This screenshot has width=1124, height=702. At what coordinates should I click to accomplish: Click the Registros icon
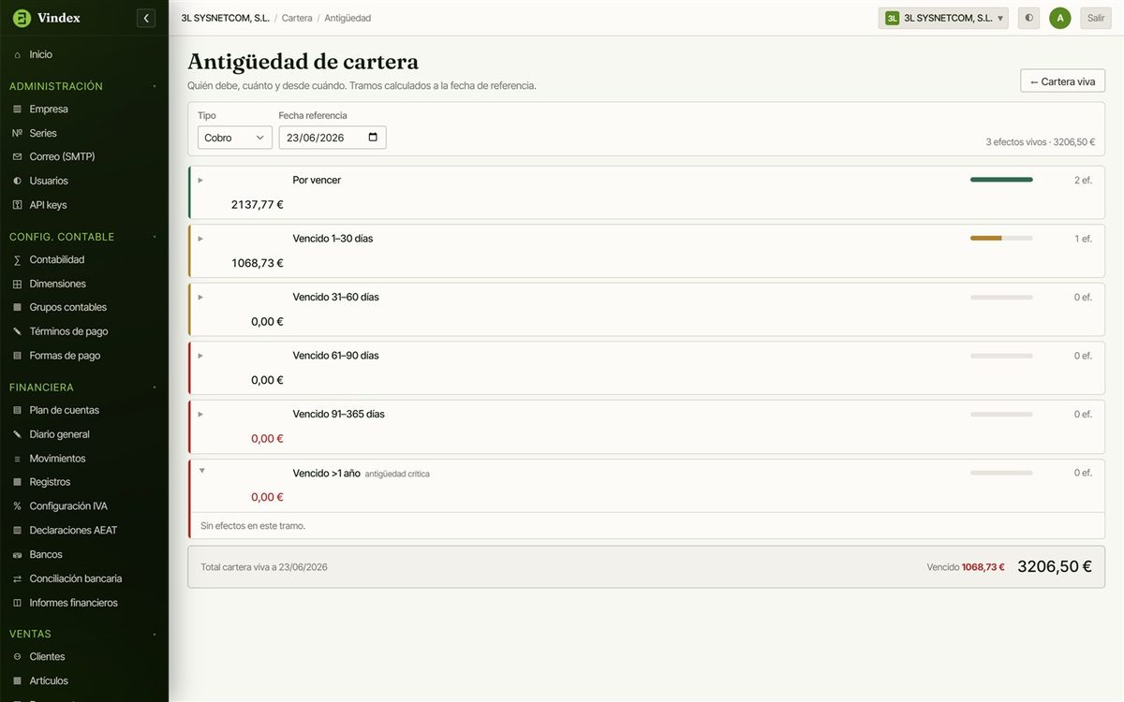coord(17,483)
